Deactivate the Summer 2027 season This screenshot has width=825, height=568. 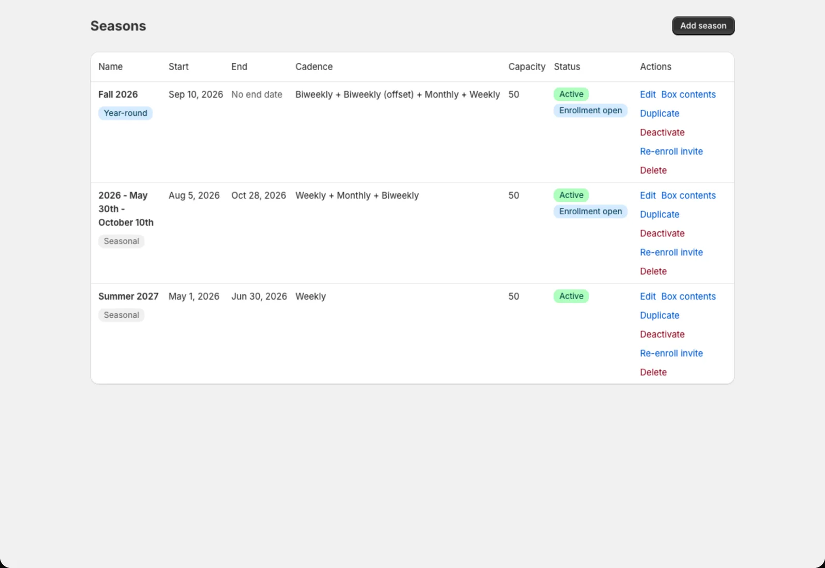[x=662, y=334]
